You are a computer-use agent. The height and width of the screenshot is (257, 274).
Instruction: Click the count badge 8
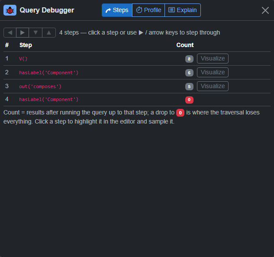point(189,59)
